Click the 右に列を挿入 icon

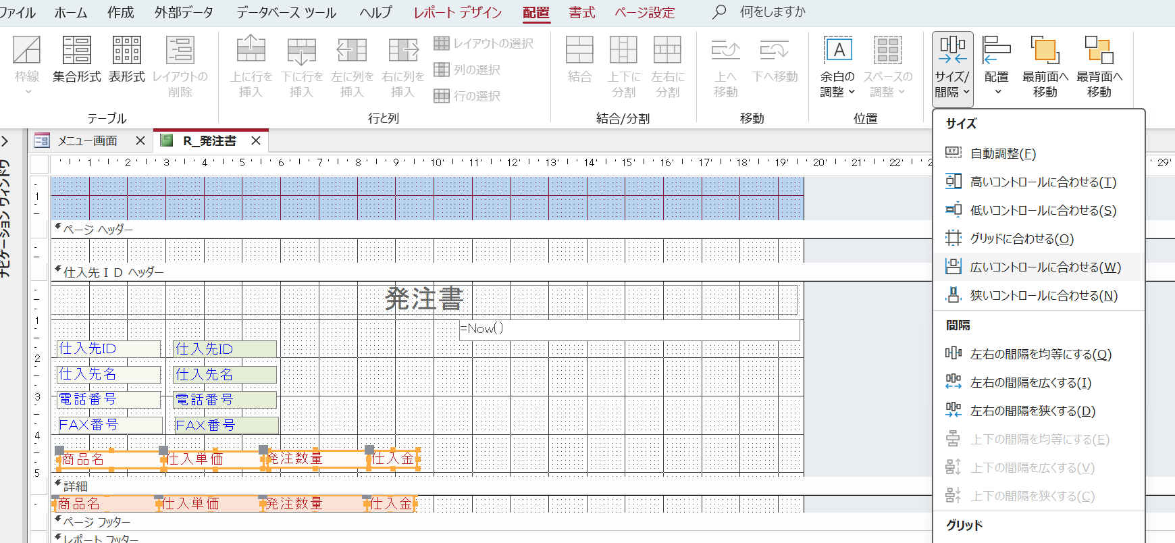[x=403, y=50]
